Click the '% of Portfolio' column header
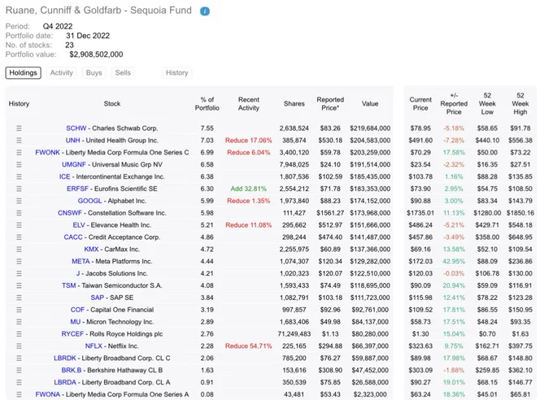The image size is (553, 400). click(x=207, y=104)
